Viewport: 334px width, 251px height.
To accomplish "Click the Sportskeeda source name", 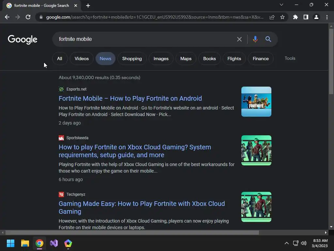I will pyautogui.click(x=77, y=138).
